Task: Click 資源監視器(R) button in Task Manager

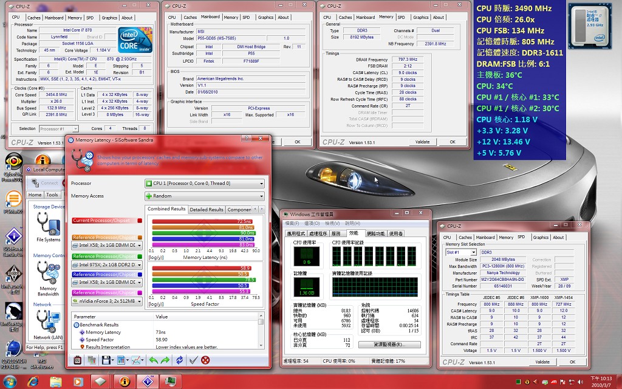Action: click(x=389, y=345)
